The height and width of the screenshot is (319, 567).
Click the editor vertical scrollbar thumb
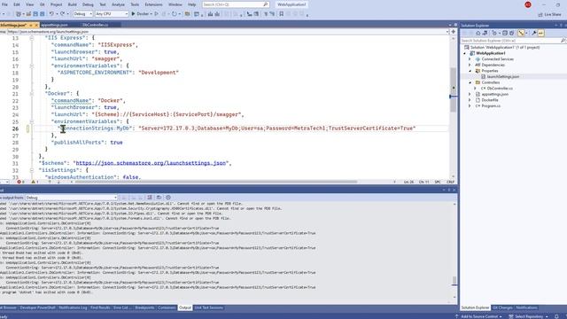coord(453,89)
